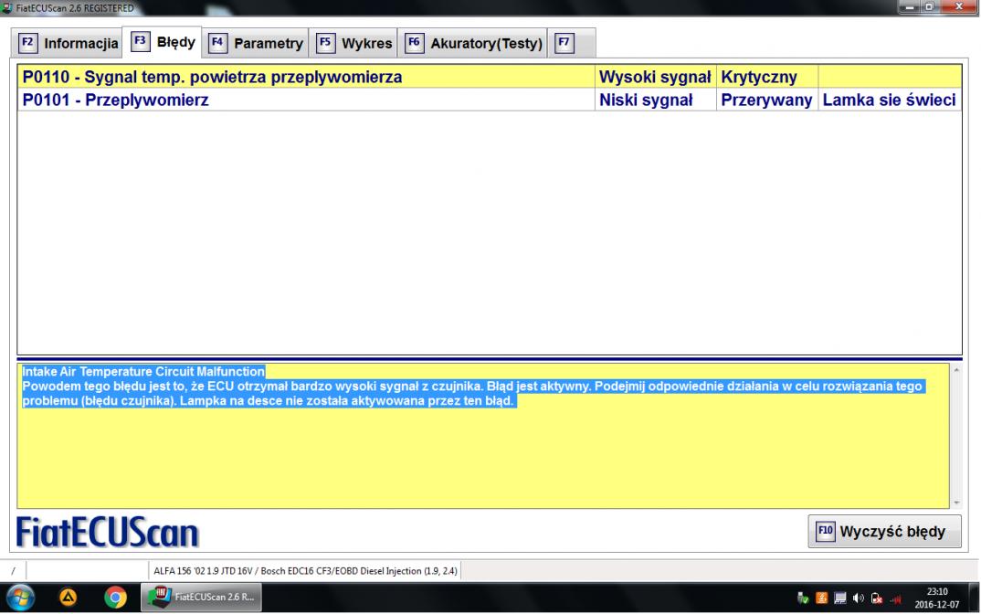Open the Windows Start menu
Image resolution: width=981 pixels, height=614 pixels.
coord(21,598)
